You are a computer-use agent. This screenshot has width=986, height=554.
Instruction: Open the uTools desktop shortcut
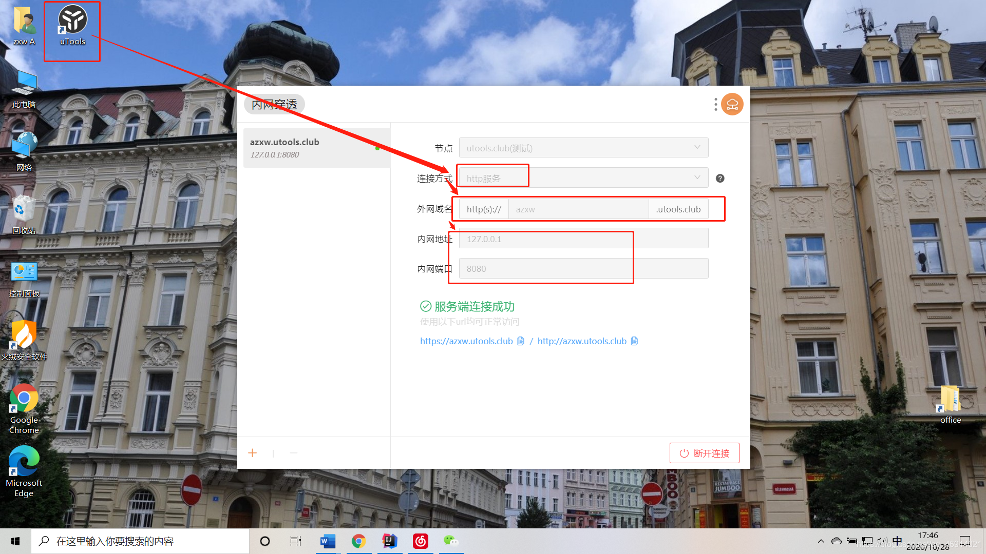point(72,25)
